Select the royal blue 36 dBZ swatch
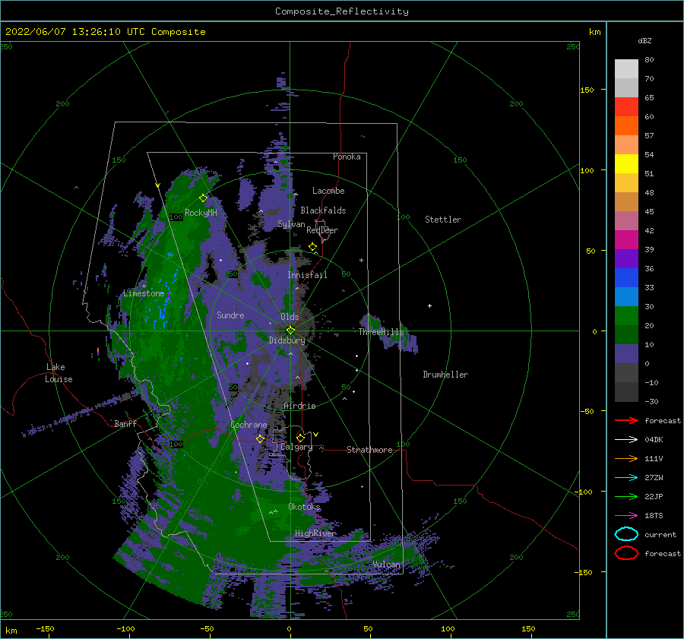This screenshot has height=639, width=684. coord(626,277)
